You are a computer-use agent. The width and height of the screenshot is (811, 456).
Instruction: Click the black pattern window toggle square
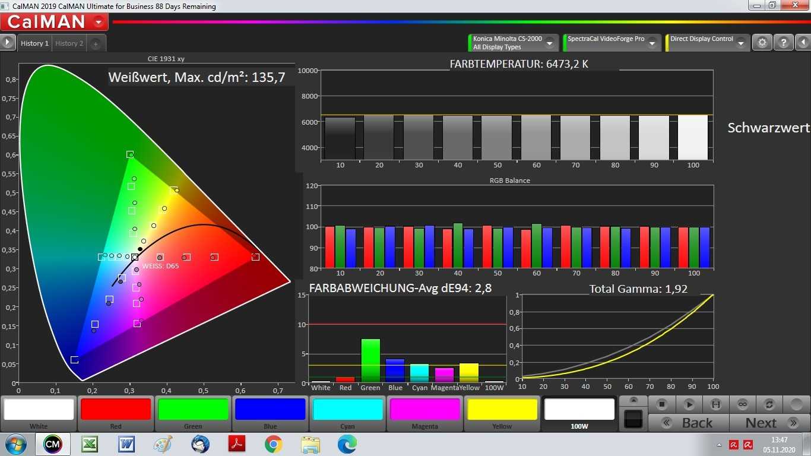pos(633,419)
